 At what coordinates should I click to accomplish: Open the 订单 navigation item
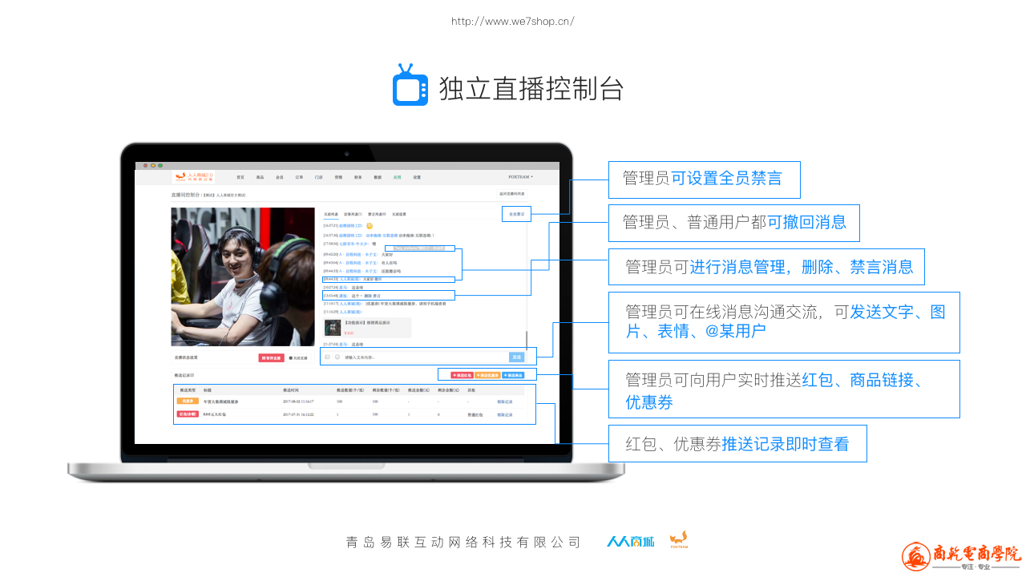pyautogui.click(x=299, y=177)
